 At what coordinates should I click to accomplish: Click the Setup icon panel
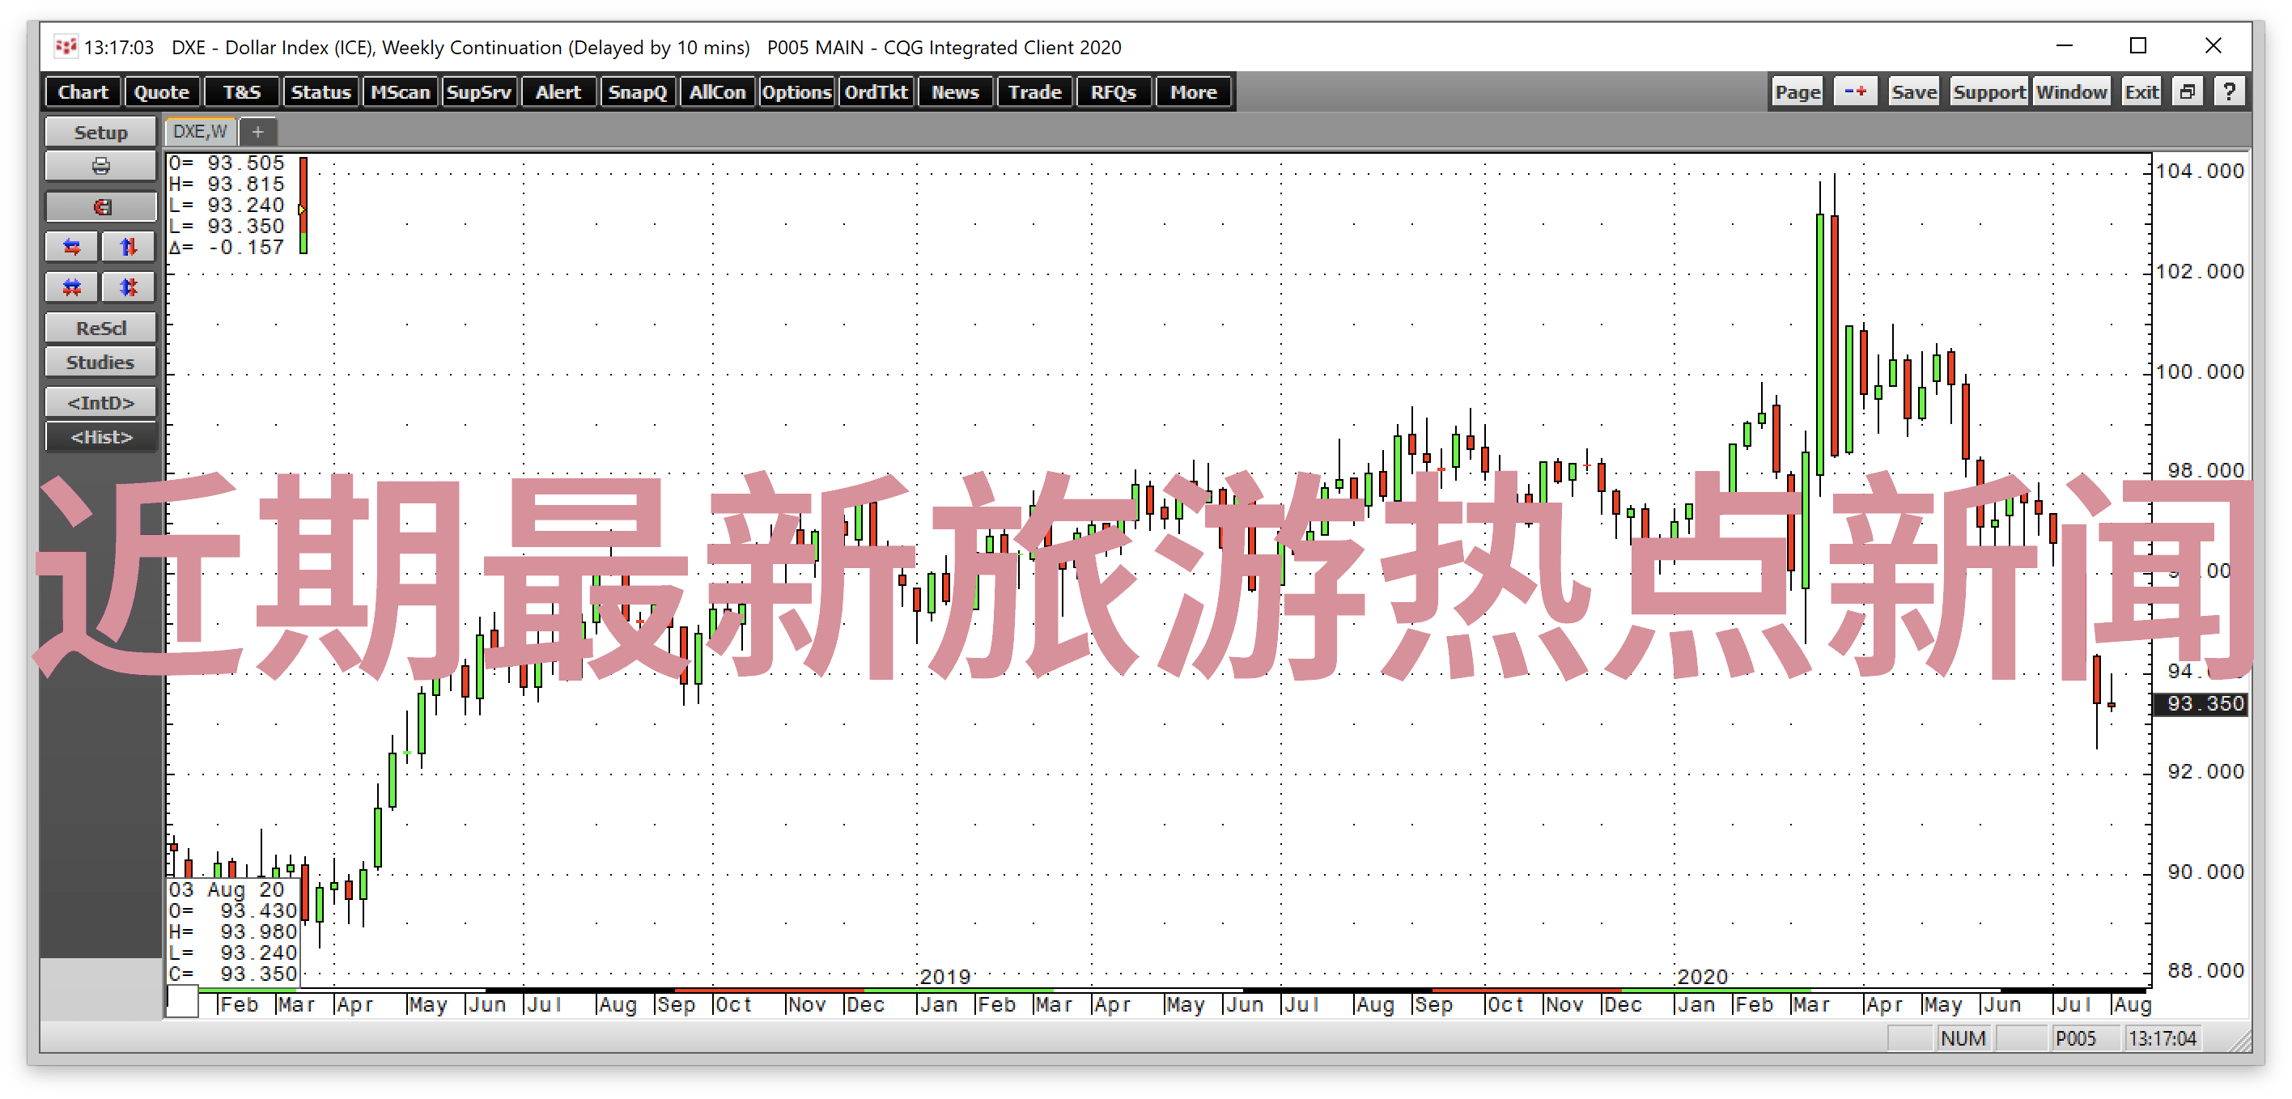[x=98, y=134]
